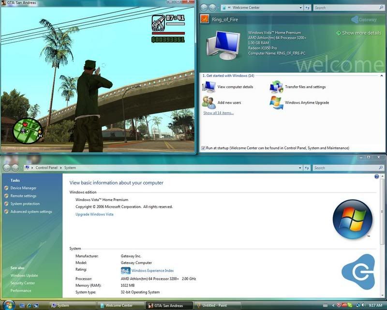387x310 pixels.
Task: Click the Welcome Center Search box
Action: tap(349, 8)
